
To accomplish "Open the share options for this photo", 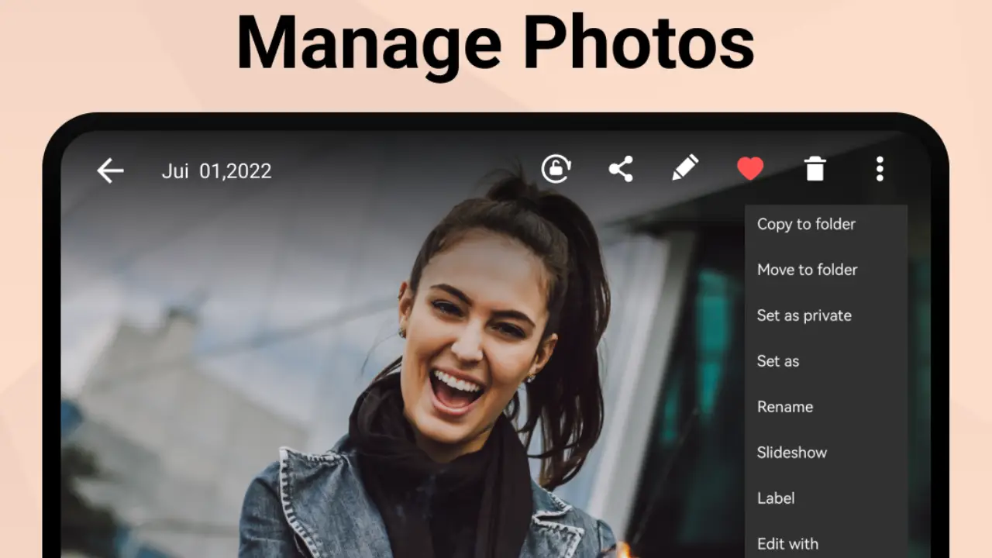I will 621,169.
